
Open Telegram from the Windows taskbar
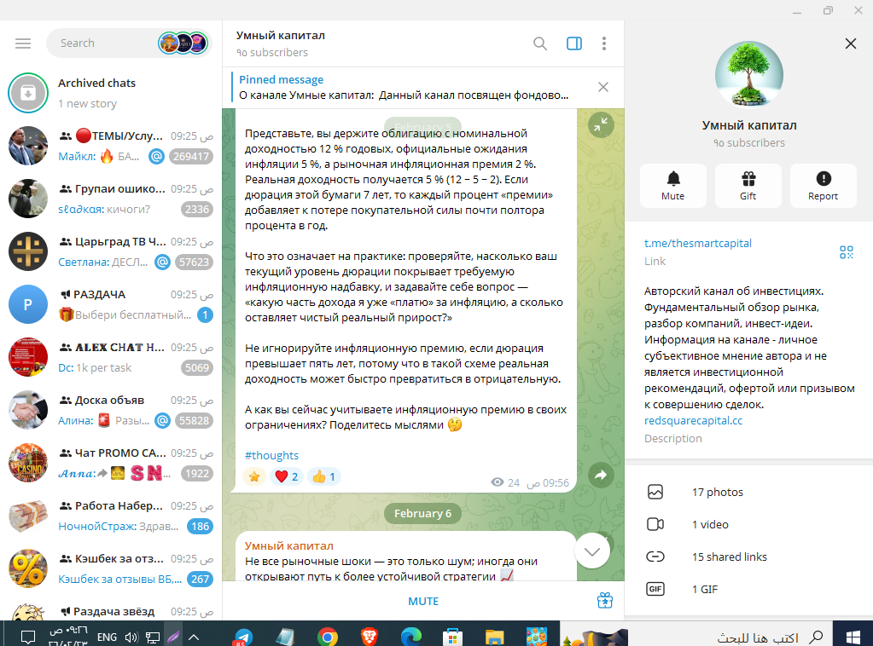coord(242,637)
